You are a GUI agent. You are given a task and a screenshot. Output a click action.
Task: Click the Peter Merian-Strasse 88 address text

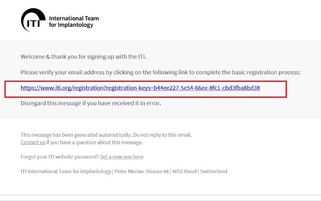point(142,171)
